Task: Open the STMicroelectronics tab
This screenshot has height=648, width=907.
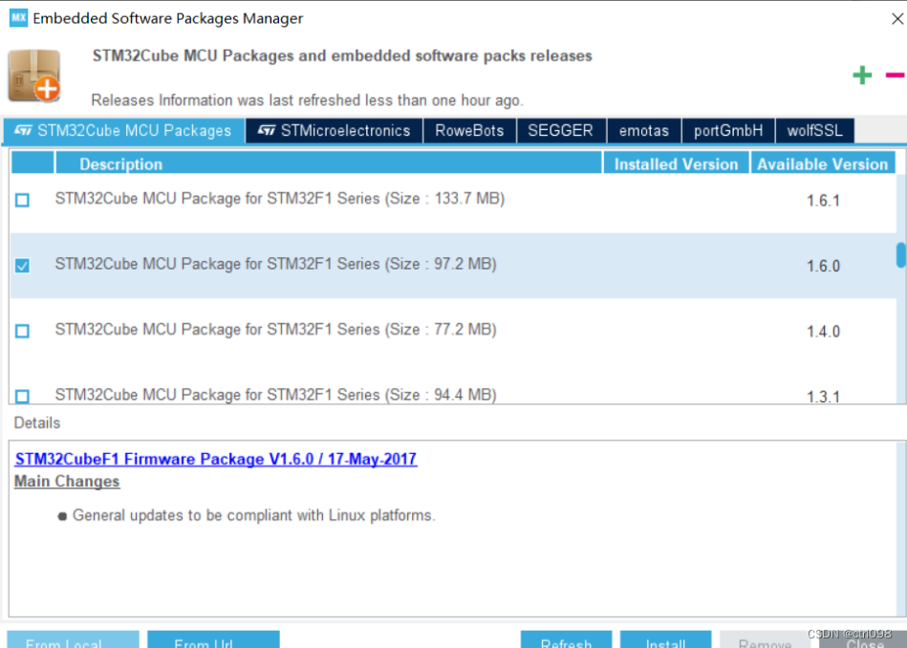Action: pyautogui.click(x=335, y=131)
